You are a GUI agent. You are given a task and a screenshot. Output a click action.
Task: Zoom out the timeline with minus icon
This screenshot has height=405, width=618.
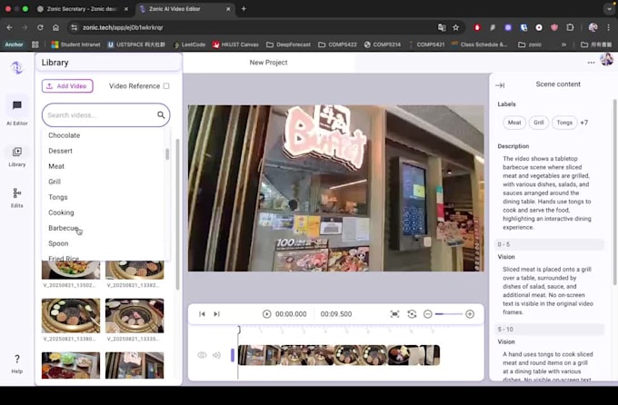click(x=428, y=314)
